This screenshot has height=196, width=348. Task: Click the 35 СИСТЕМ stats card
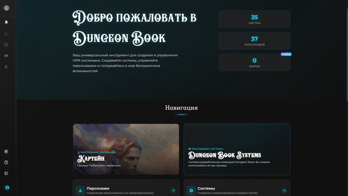(254, 19)
